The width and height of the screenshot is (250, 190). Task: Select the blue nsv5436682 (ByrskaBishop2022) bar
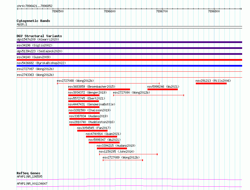click(x=129, y=66)
